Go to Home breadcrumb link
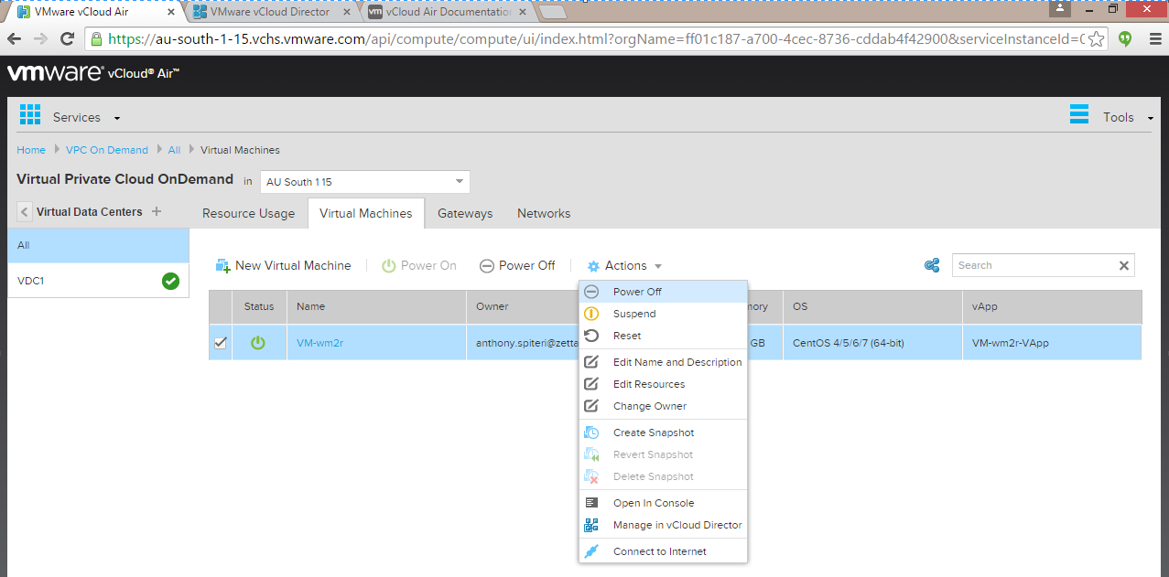This screenshot has width=1169, height=577. [31, 150]
